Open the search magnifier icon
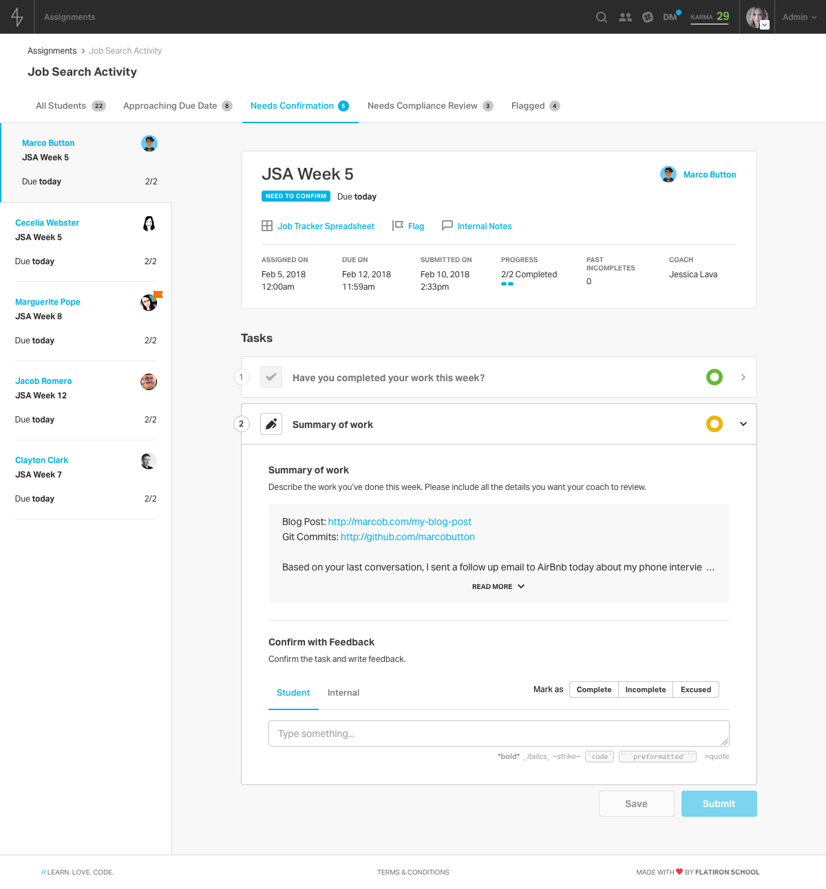826x889 pixels. coord(602,17)
